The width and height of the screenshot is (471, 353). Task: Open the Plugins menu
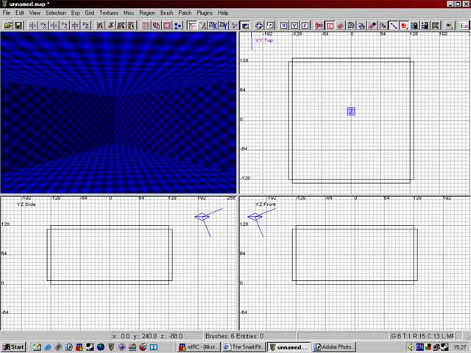point(205,13)
